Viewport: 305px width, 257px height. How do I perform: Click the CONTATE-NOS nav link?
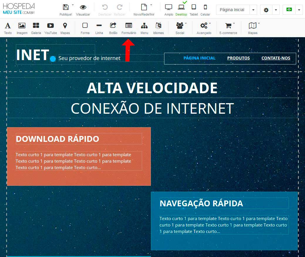pyautogui.click(x=276, y=58)
